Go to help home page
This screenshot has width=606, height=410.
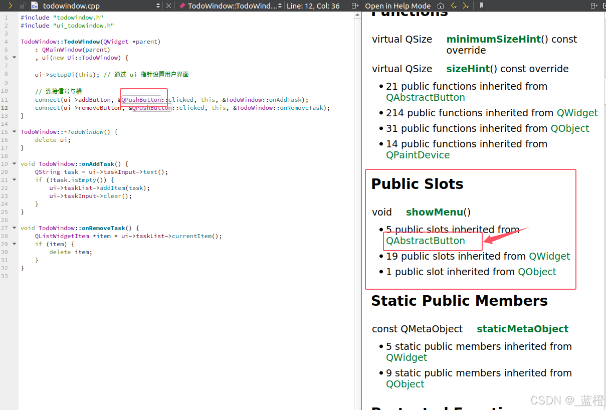[441, 6]
